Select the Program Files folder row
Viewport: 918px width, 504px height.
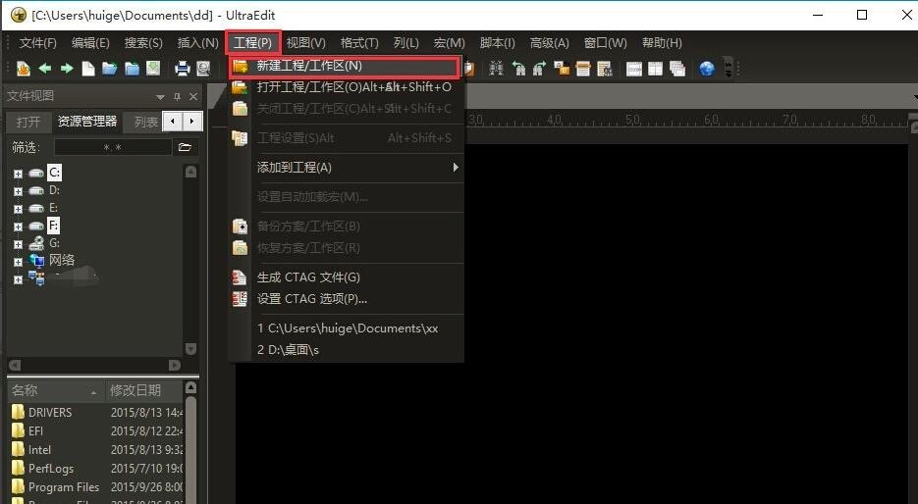click(96, 487)
